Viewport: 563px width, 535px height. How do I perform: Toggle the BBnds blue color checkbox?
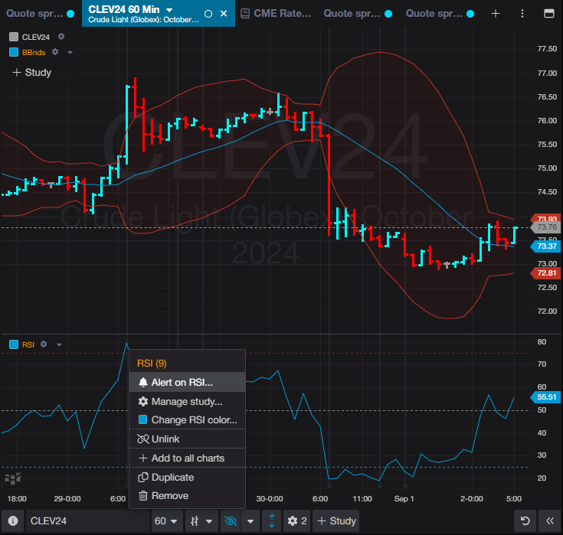click(14, 52)
